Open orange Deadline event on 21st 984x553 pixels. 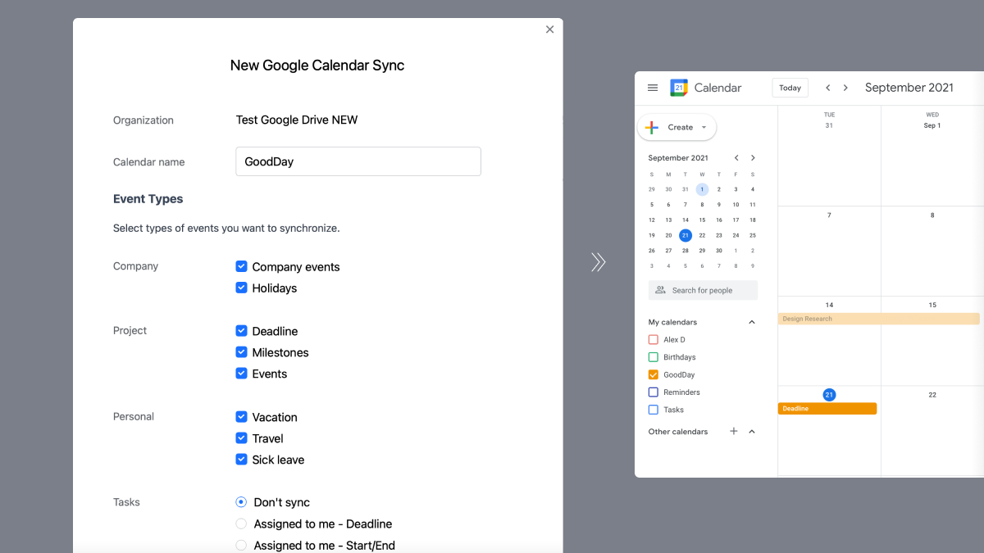click(x=827, y=408)
